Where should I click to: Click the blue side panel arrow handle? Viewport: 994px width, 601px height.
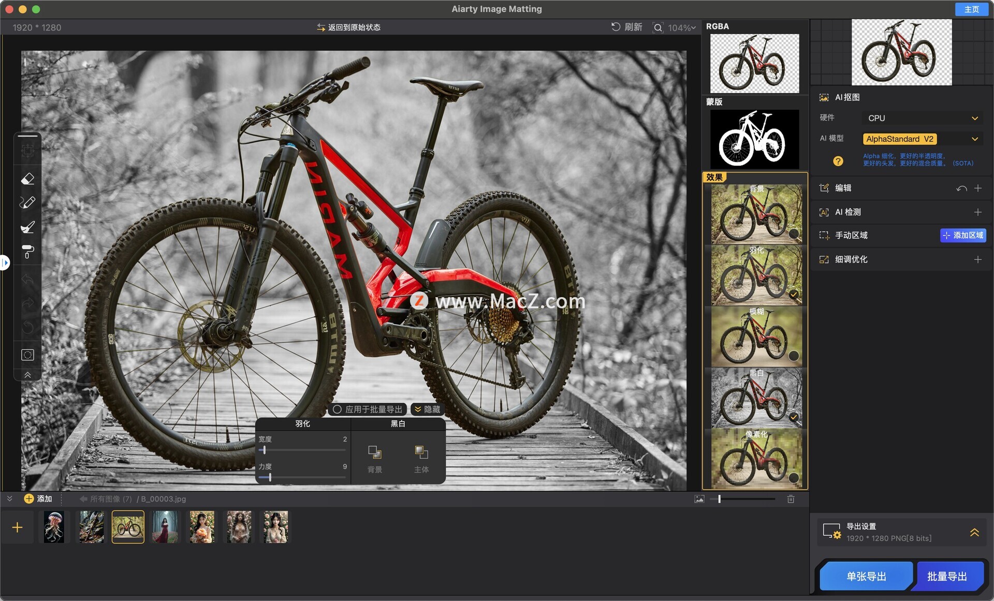[x=5, y=262]
